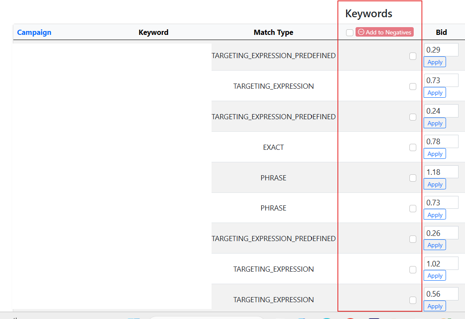Tick the checkbox for the 1.18 PHRASE row
This screenshot has width=465, height=319.
click(413, 178)
